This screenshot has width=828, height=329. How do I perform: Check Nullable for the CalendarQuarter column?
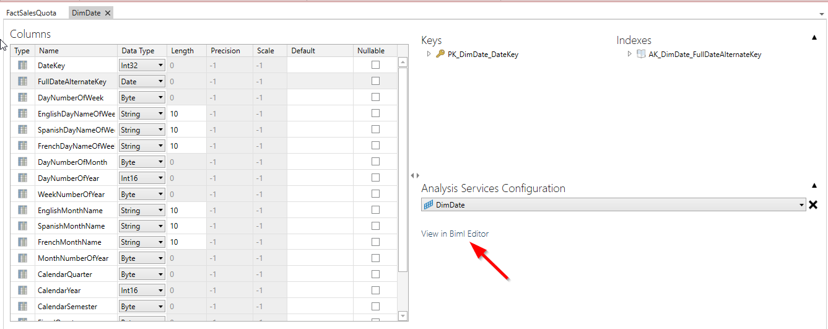(375, 274)
